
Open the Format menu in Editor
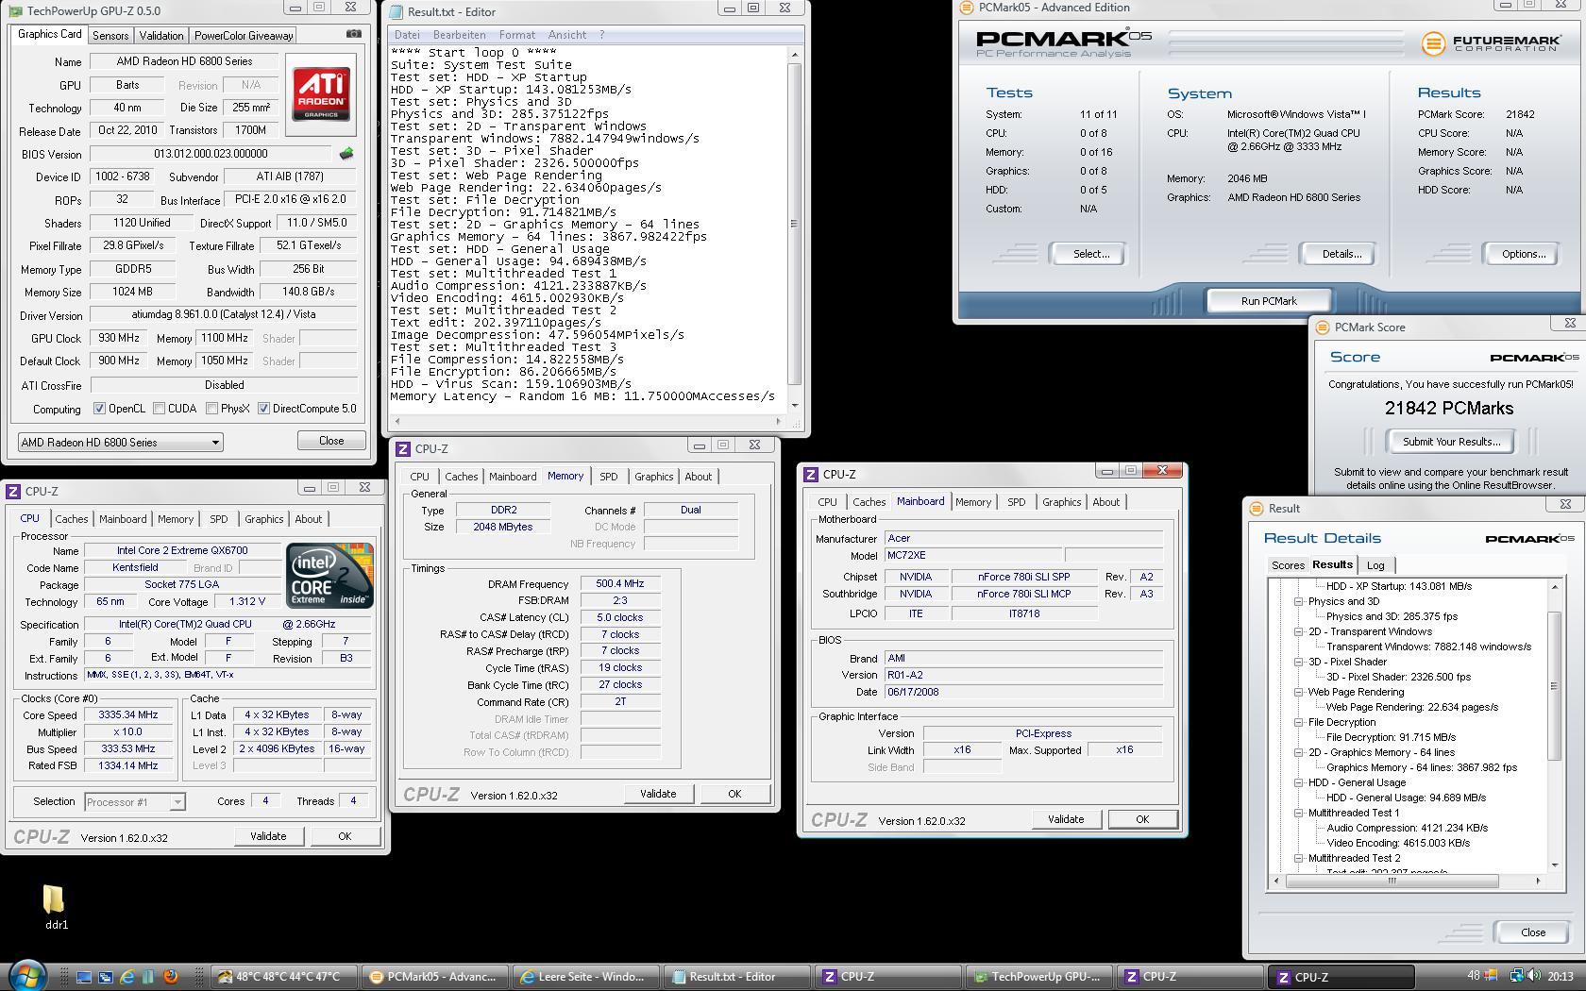(517, 35)
